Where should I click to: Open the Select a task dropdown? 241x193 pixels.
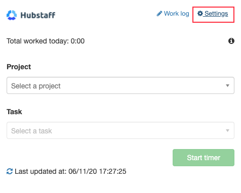120,130
